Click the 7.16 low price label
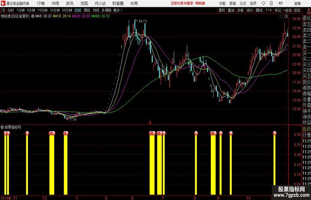311x200 pixels. (x=73, y=120)
